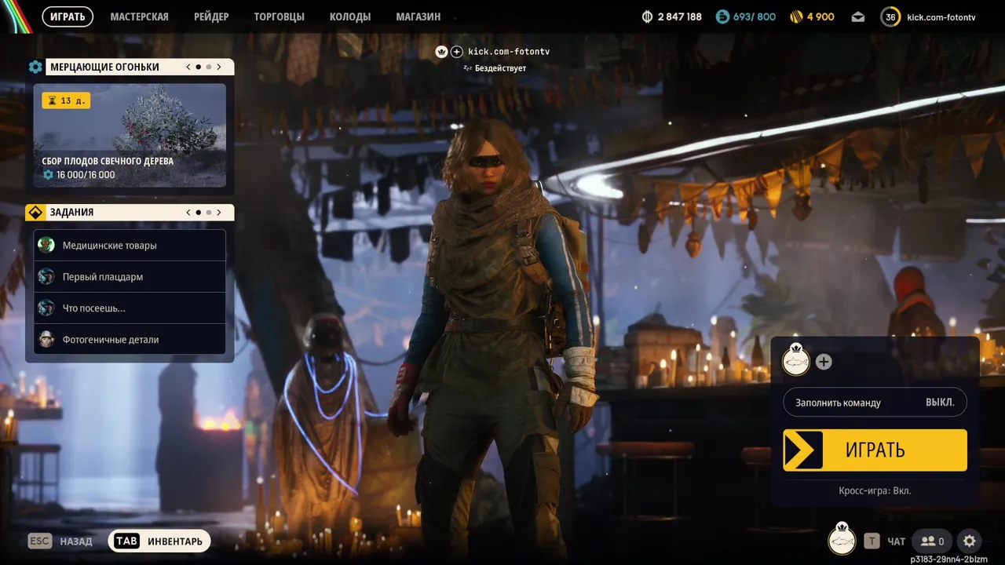Viewport: 1005px width, 565px height.
Task: Open the Что посеешь... quest
Action: click(130, 308)
